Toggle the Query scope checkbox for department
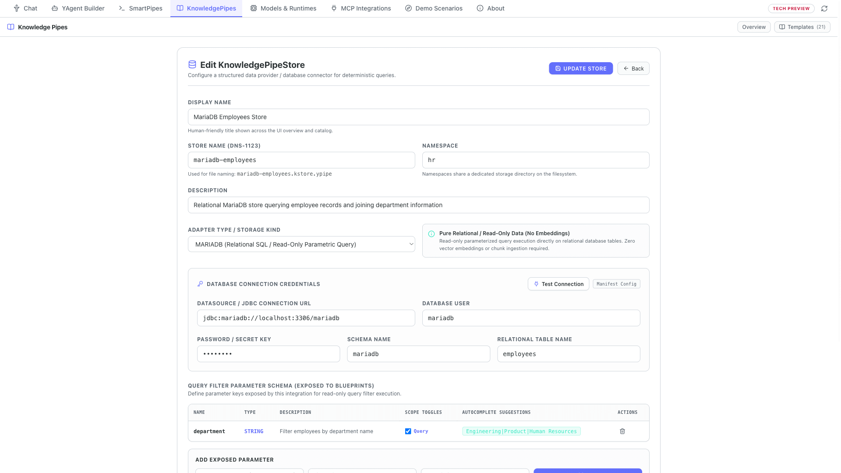Viewport: 841px width, 473px height. click(x=408, y=431)
